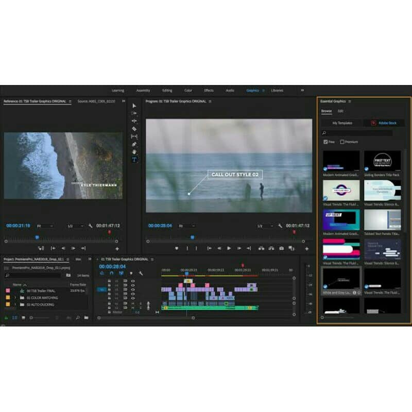Open Program monitor playback resolution dropdown
412x412 pixels.
pos(265,226)
